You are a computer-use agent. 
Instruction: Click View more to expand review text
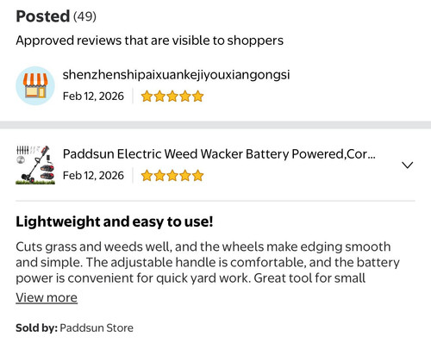click(x=47, y=297)
